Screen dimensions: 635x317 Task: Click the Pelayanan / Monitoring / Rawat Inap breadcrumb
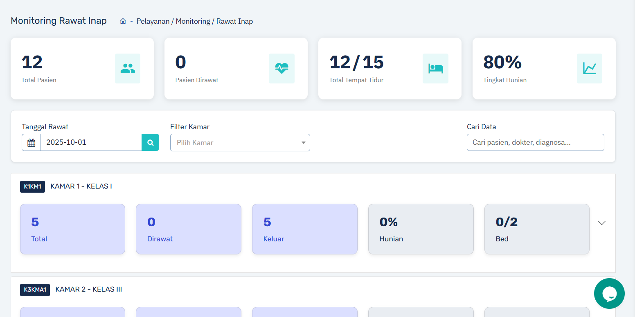[x=194, y=21]
